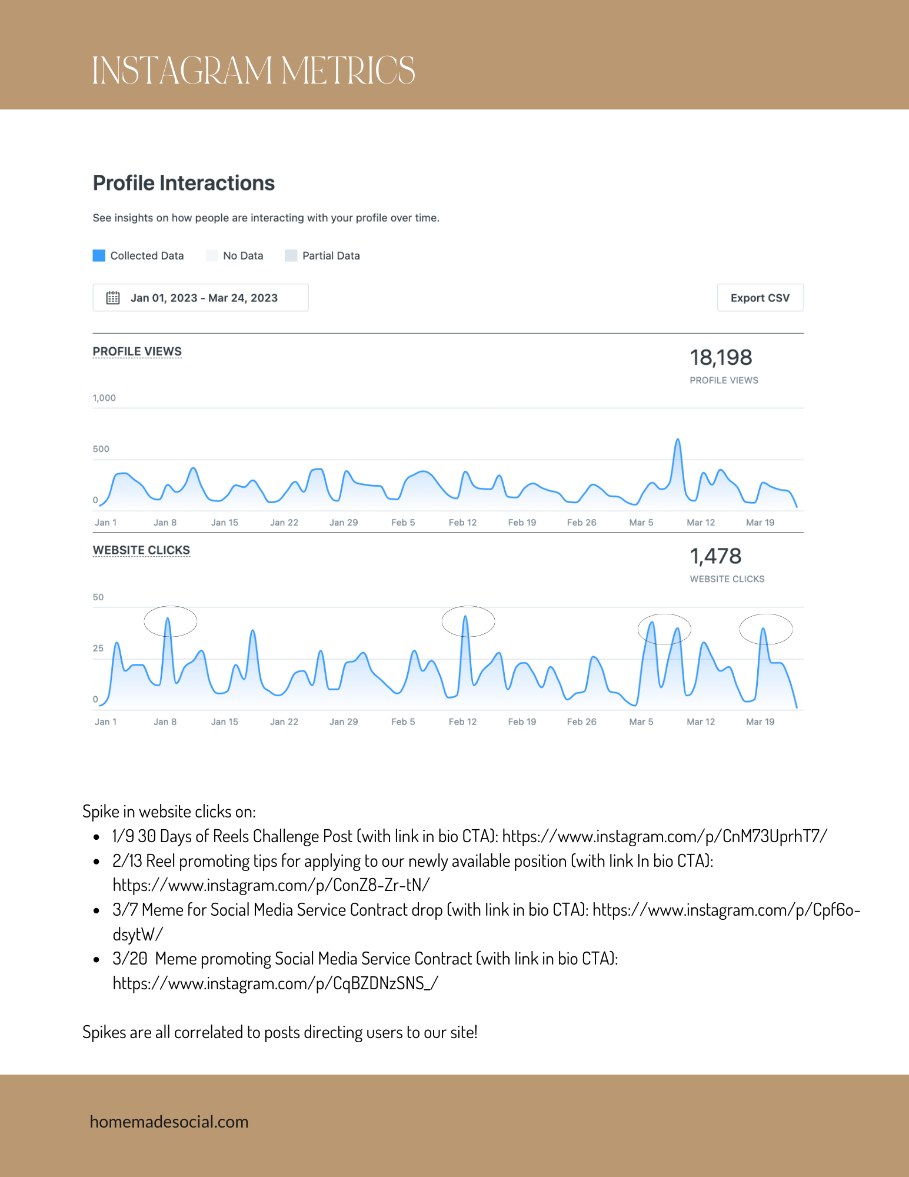The width and height of the screenshot is (909, 1177).
Task: Open the CqBZDNzSNS_ Instagram post link
Action: (x=275, y=983)
